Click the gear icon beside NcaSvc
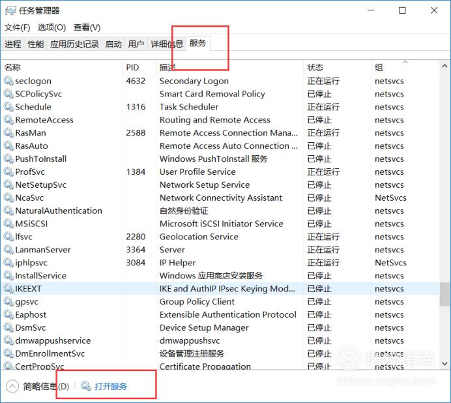Viewport: 451px width, 403px height. (8, 198)
